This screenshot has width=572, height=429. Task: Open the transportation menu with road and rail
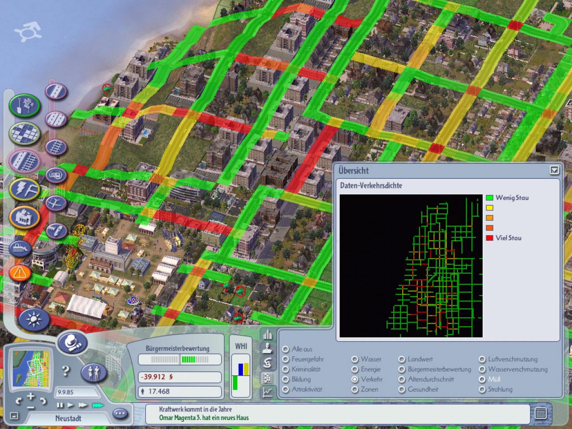coord(25,161)
